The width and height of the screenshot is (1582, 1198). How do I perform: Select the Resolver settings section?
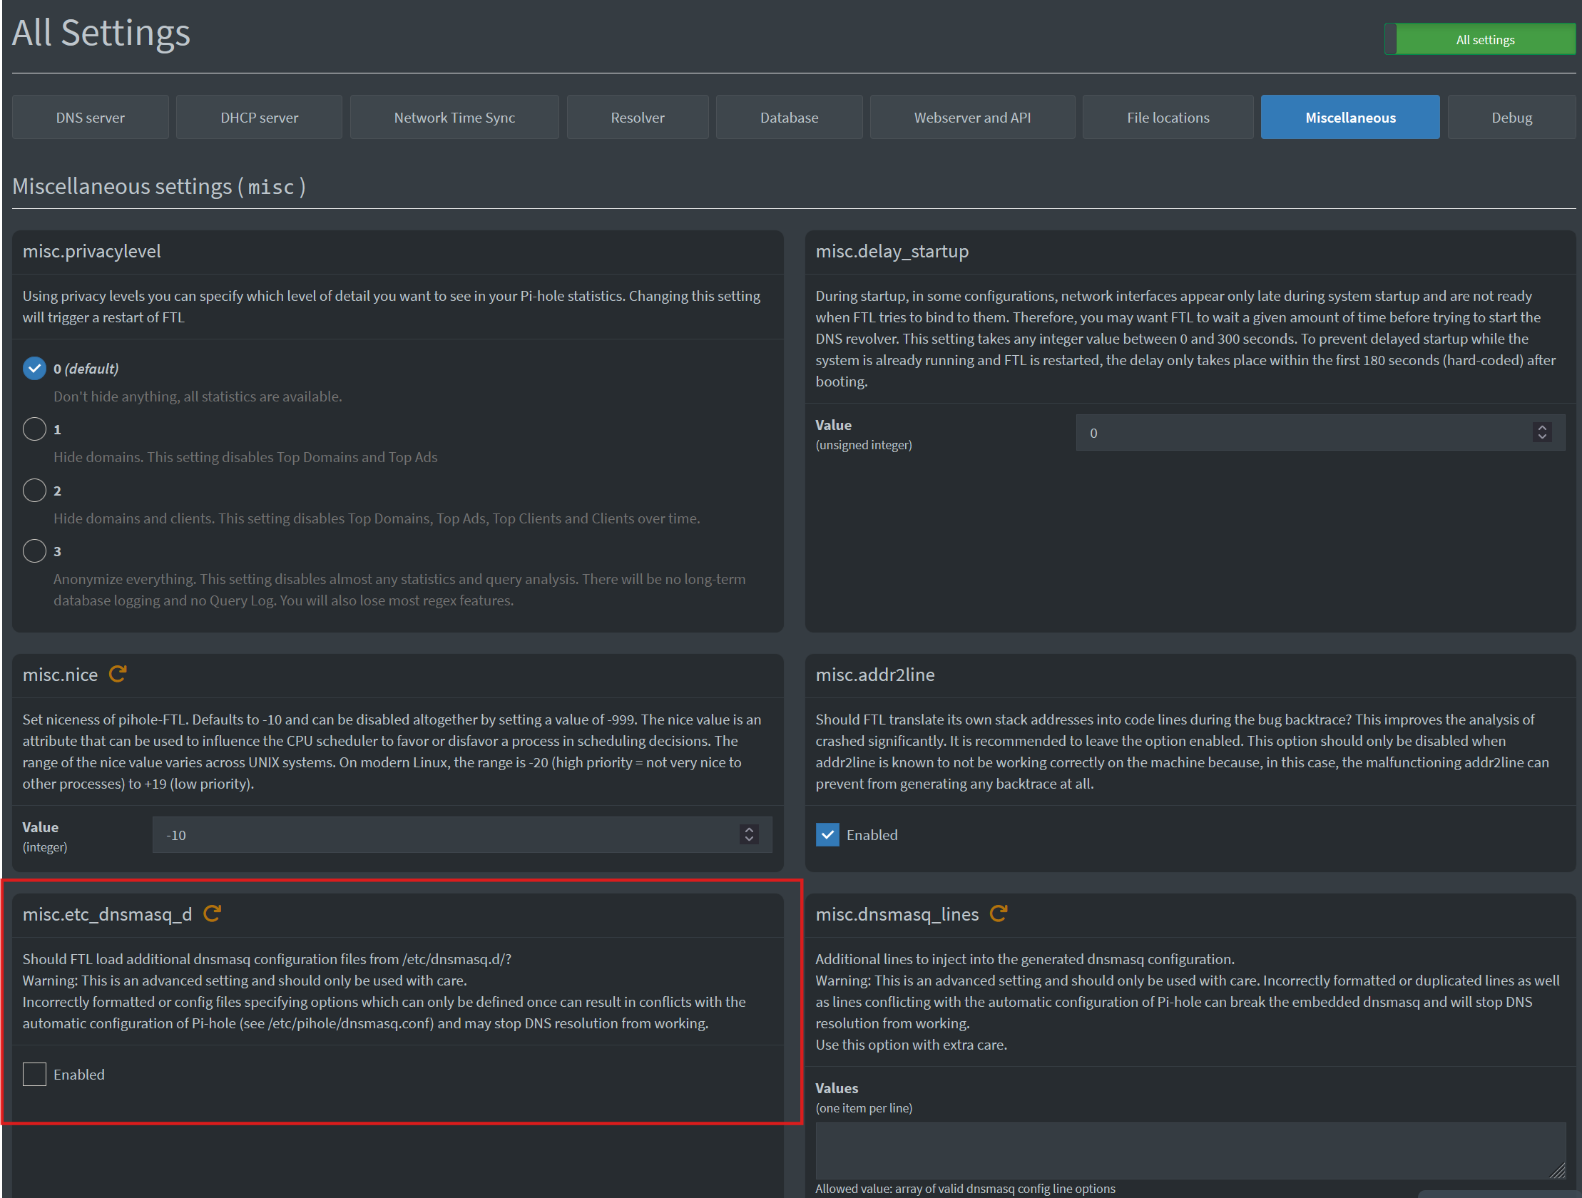[x=636, y=116]
